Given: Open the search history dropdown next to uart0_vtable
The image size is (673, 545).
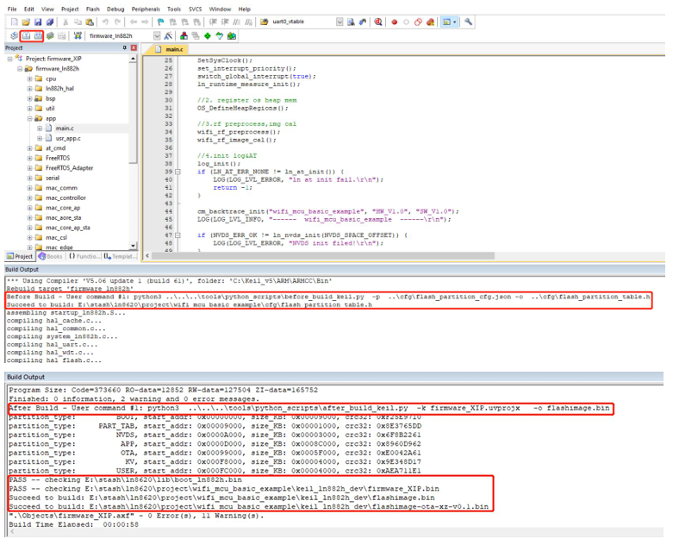Looking at the screenshot, I should 340,22.
